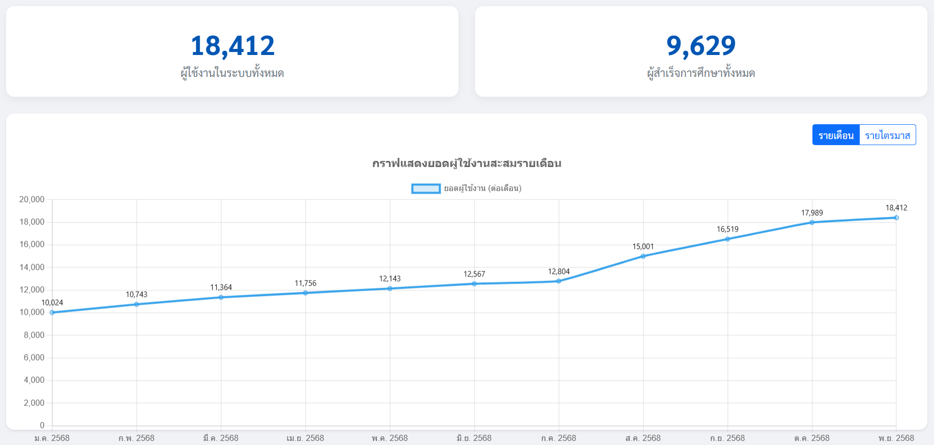
Task: Click the 18,412 total users card
Action: click(232, 51)
